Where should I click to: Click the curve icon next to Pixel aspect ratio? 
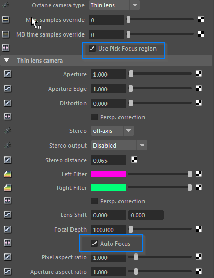[8, 257]
